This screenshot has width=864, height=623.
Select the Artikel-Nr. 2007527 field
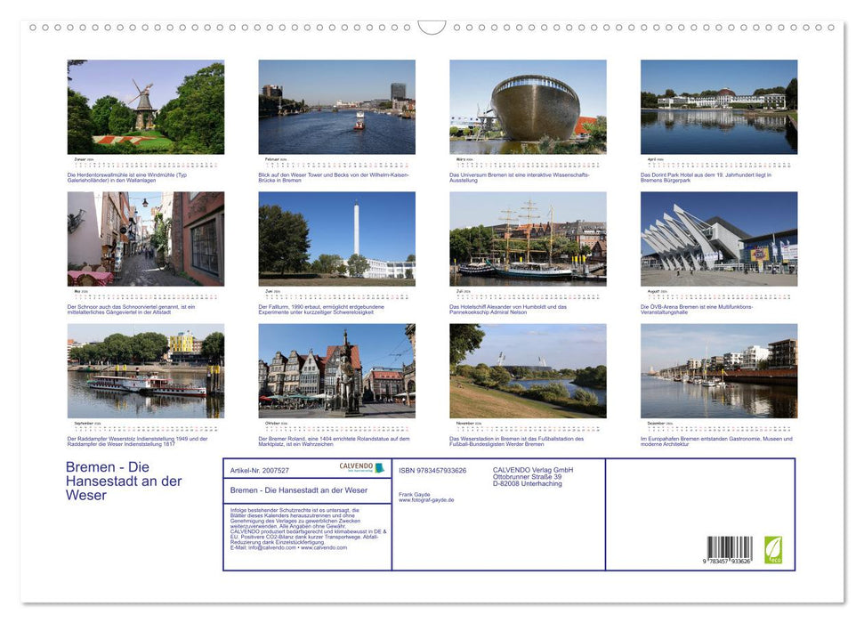tap(259, 468)
